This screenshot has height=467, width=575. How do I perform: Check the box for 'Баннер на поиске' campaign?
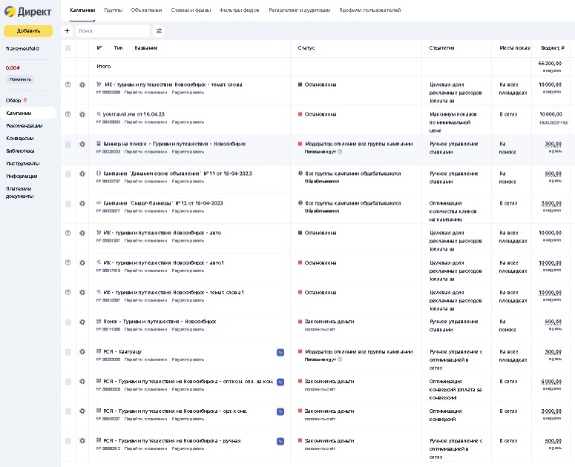(x=68, y=145)
